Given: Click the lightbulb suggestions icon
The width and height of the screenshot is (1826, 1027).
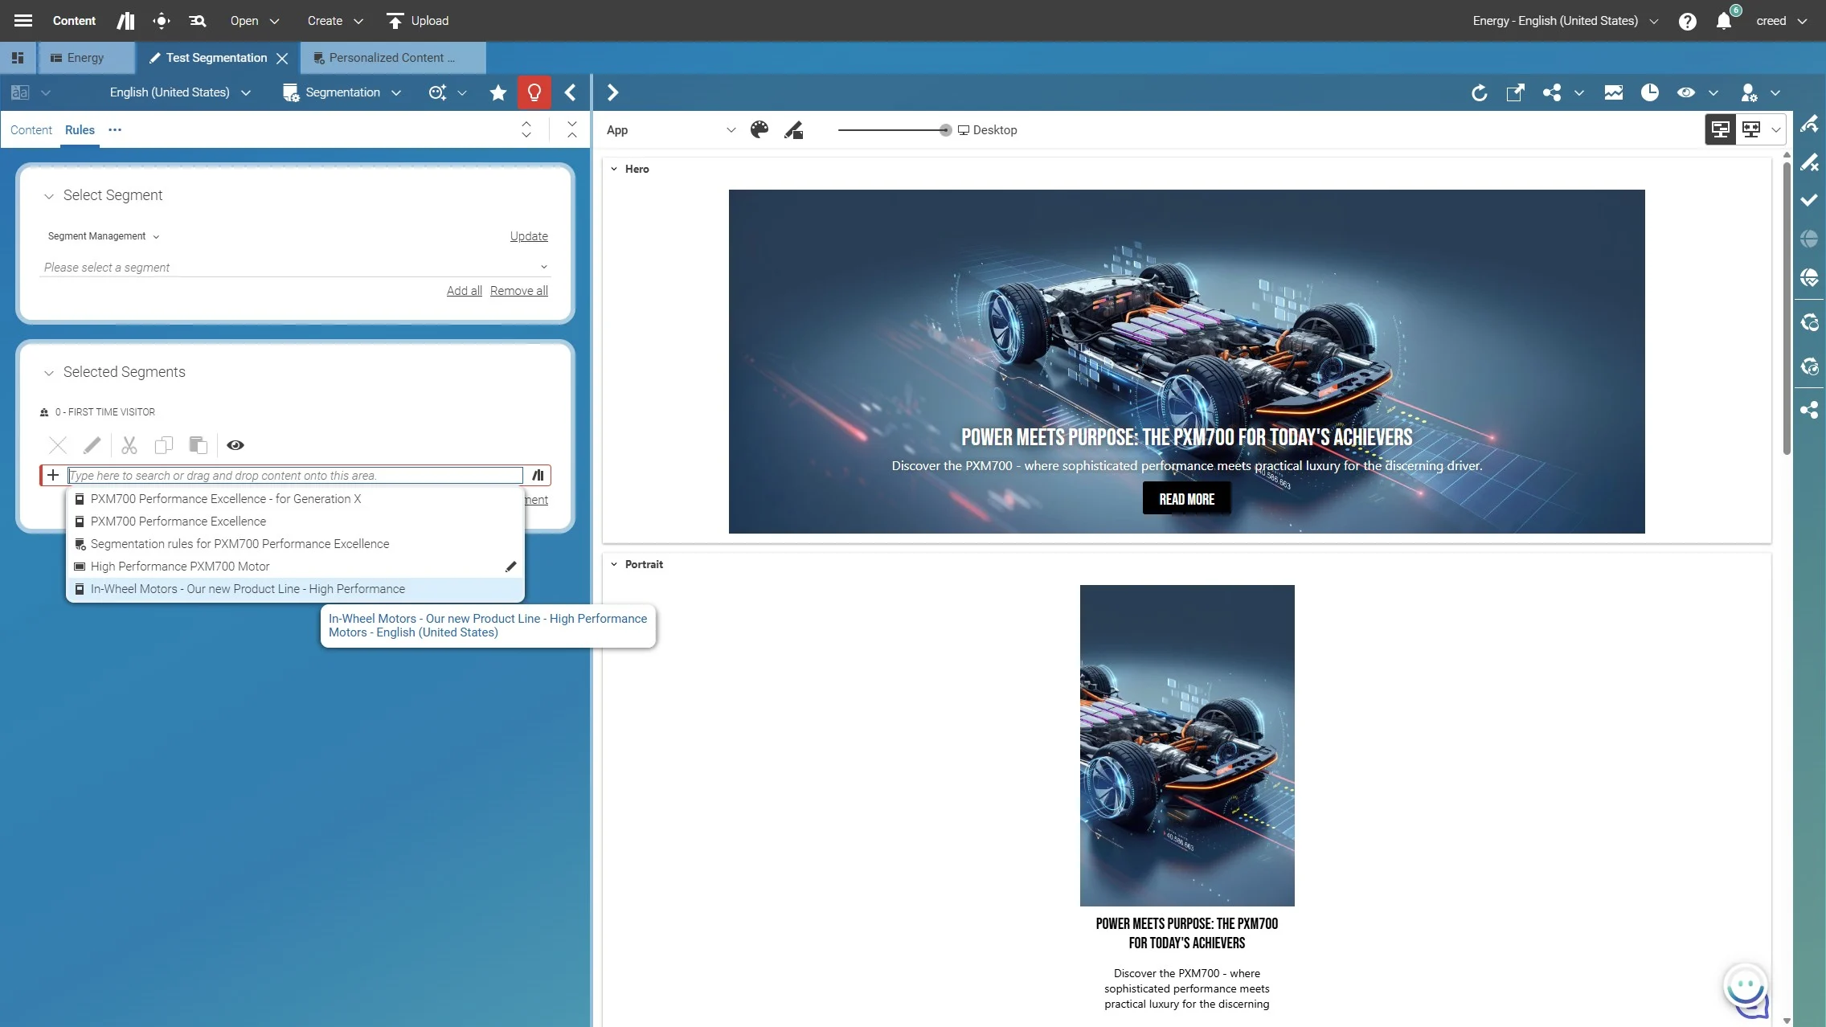Looking at the screenshot, I should pos(534,92).
